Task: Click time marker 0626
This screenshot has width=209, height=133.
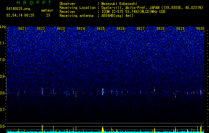Action: click(x=121, y=29)
